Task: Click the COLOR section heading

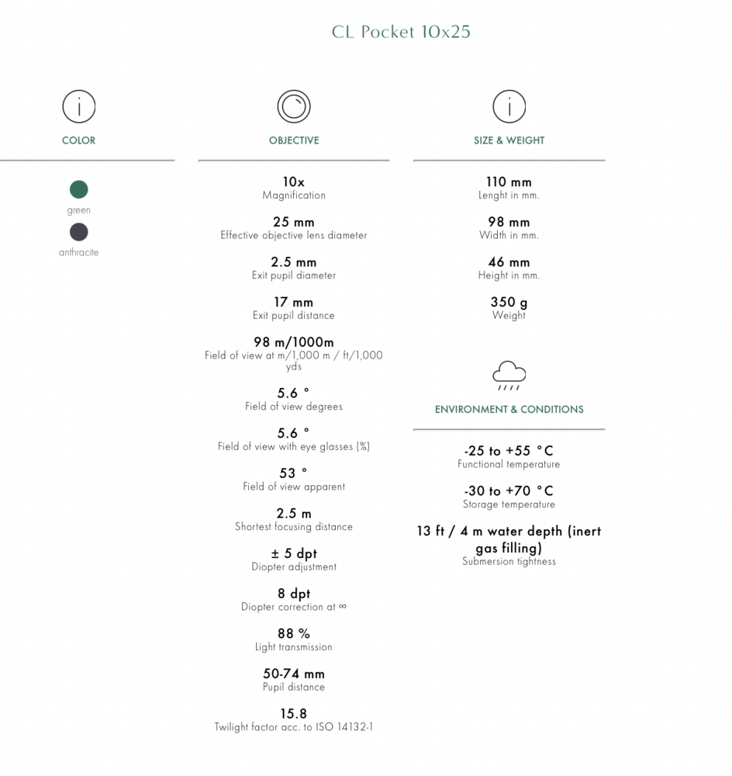Action: (x=78, y=140)
